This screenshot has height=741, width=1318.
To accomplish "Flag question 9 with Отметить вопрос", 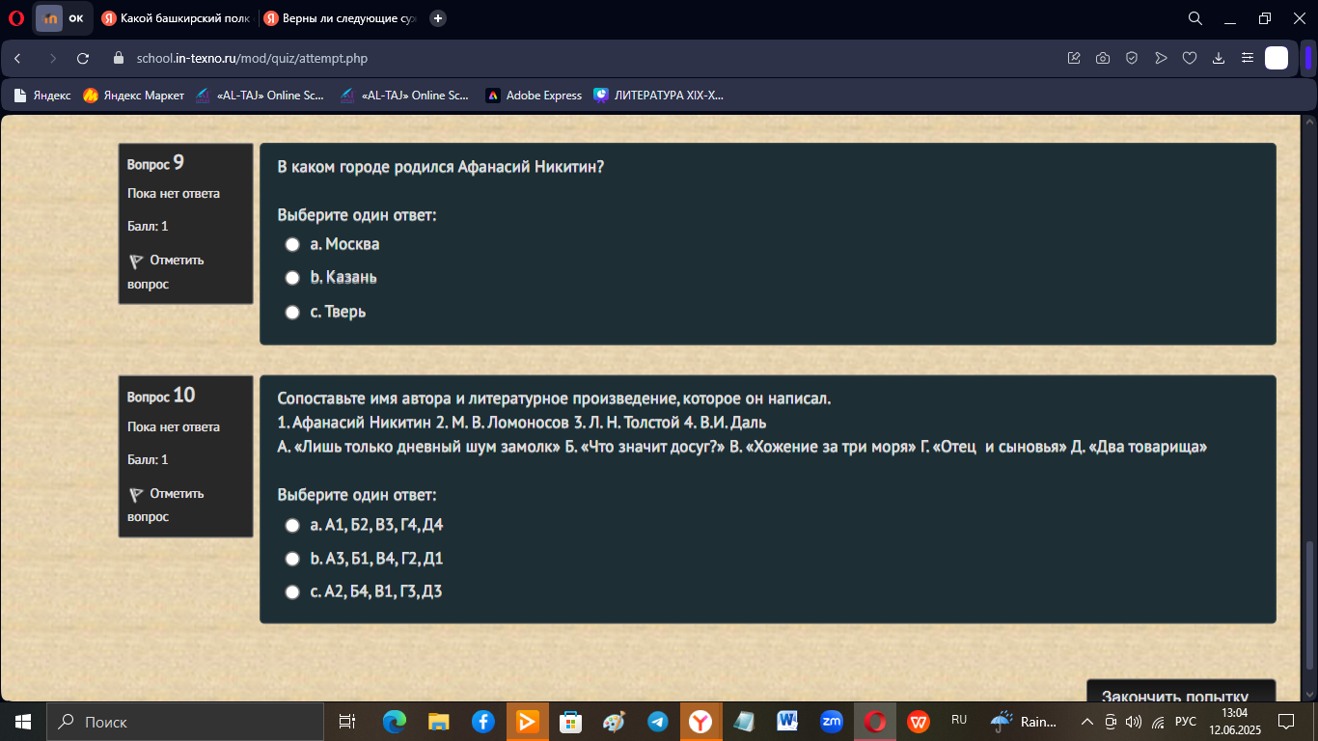I will pos(166,272).
